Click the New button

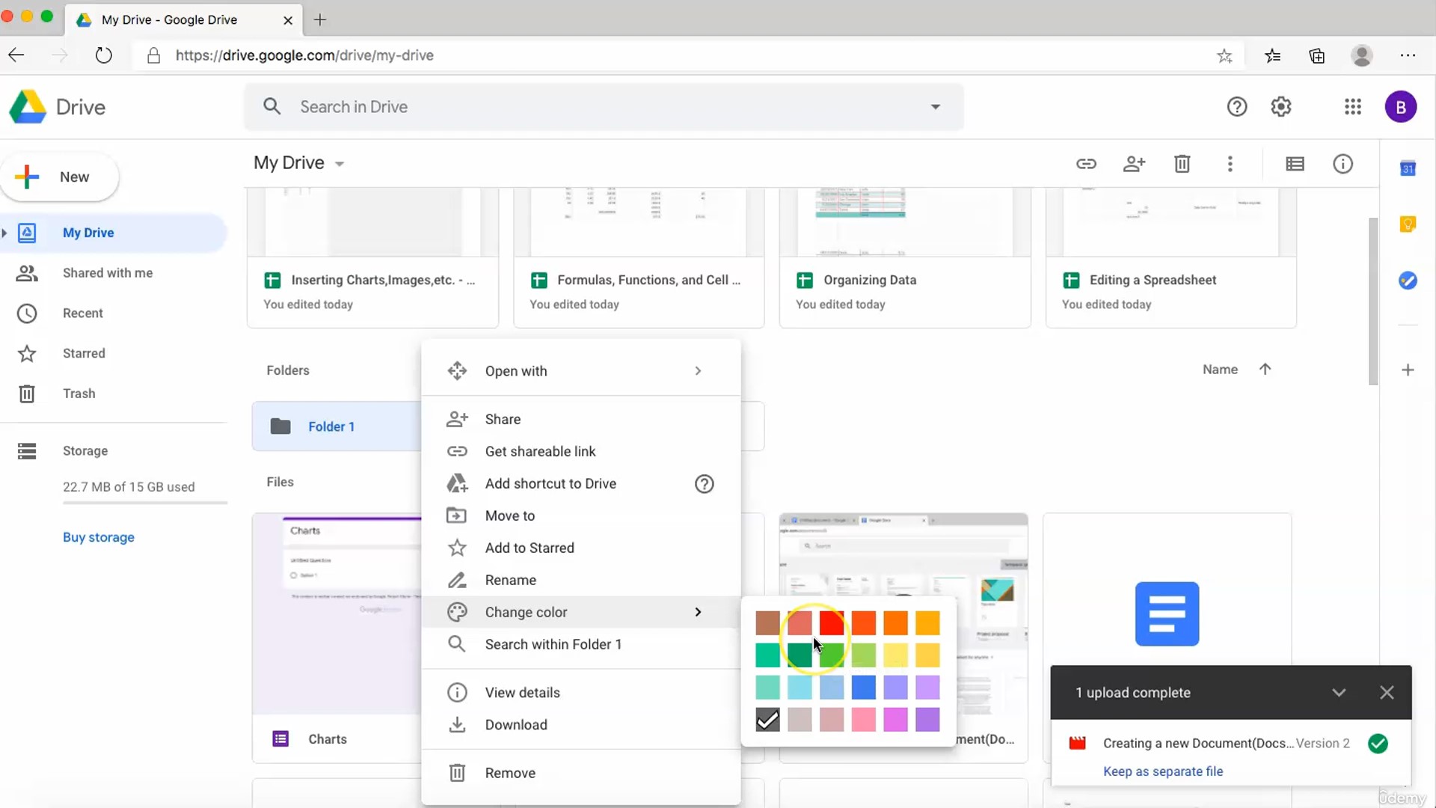pyautogui.click(x=60, y=177)
